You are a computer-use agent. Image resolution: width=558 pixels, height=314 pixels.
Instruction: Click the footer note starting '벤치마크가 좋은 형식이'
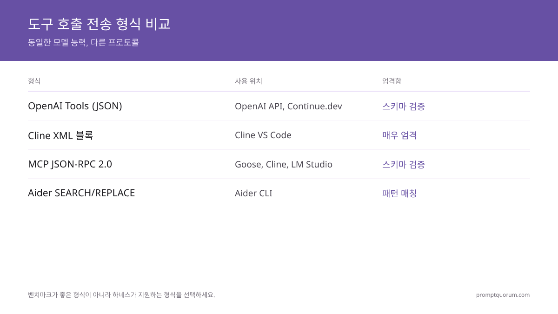[121, 294]
